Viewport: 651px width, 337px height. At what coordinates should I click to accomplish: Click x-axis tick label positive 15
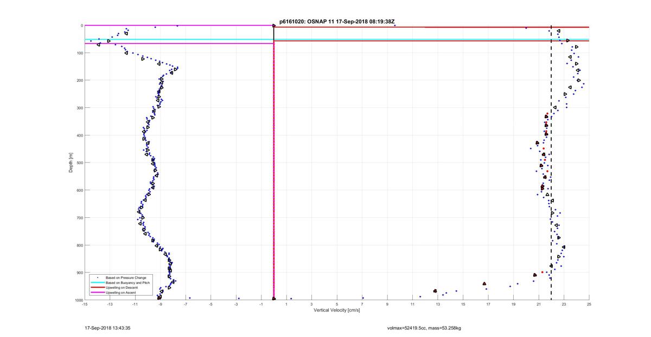[x=463, y=304]
